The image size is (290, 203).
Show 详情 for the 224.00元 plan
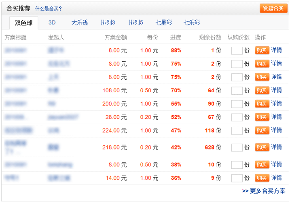[x=276, y=130]
